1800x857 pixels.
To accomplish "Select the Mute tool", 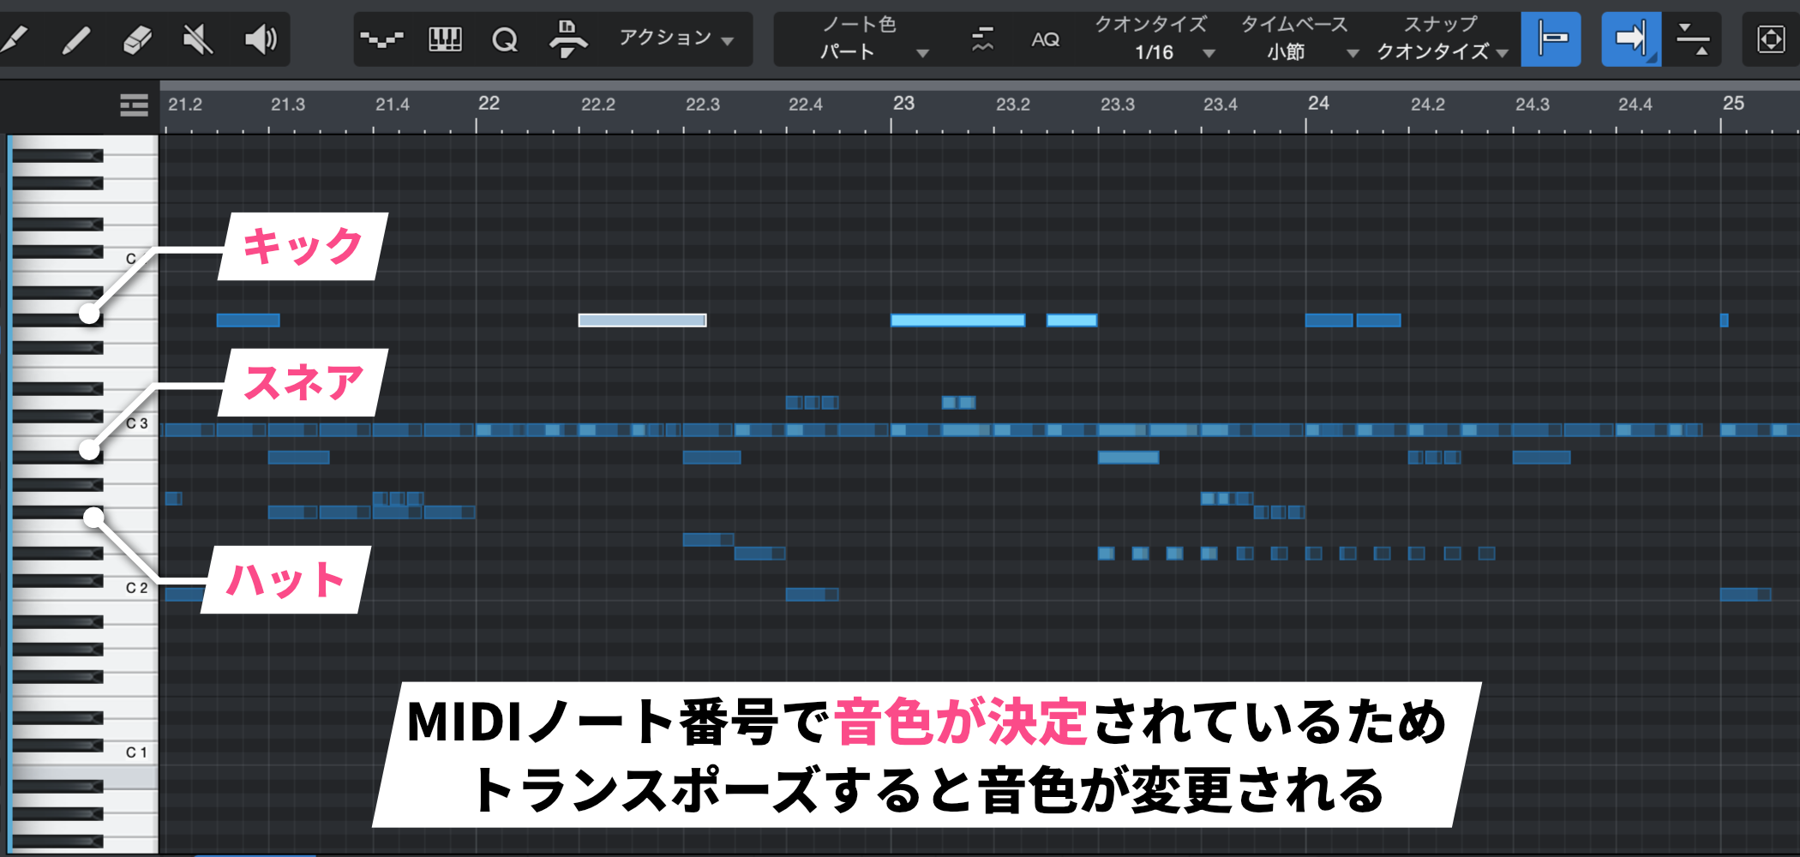I will 198,39.
